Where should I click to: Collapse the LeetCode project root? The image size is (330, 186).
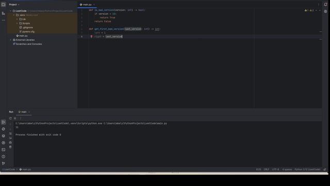click(x=10, y=11)
